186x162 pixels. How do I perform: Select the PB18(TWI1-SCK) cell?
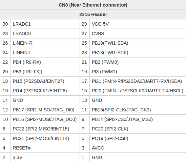(x=137, y=53)
